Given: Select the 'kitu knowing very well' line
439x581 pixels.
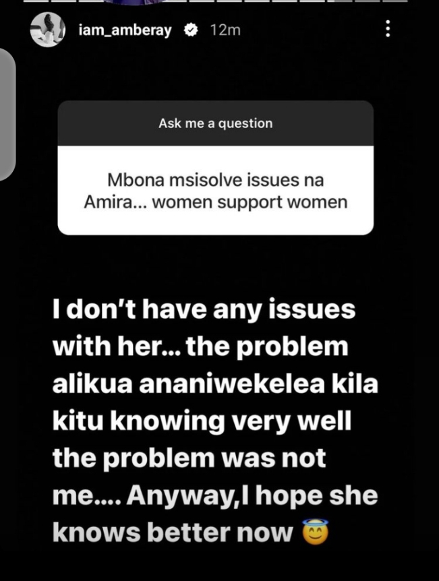Looking at the screenshot, I should pos(202,422).
